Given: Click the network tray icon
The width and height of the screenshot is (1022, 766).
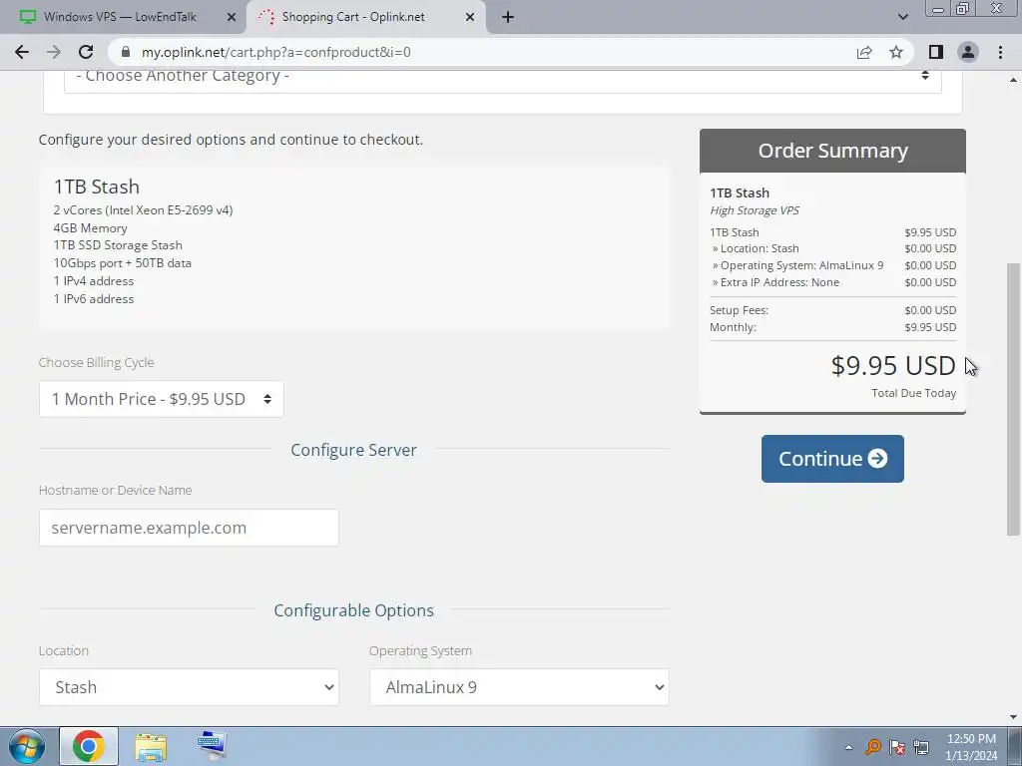Looking at the screenshot, I should tap(921, 747).
